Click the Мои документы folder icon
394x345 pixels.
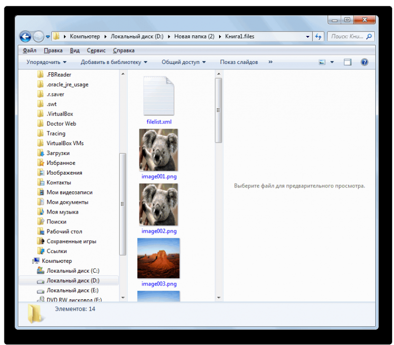click(x=40, y=202)
